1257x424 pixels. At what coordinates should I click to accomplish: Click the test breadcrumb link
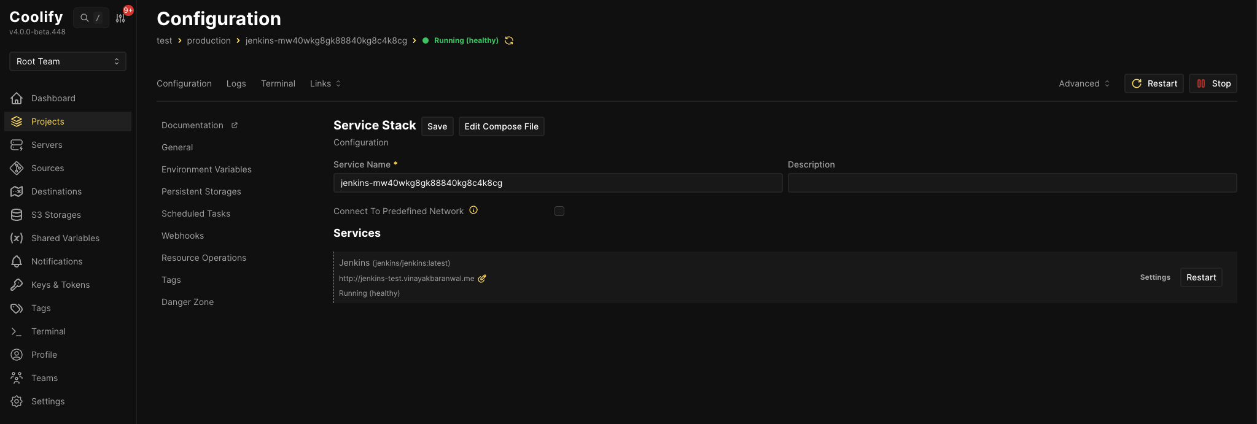(x=165, y=40)
